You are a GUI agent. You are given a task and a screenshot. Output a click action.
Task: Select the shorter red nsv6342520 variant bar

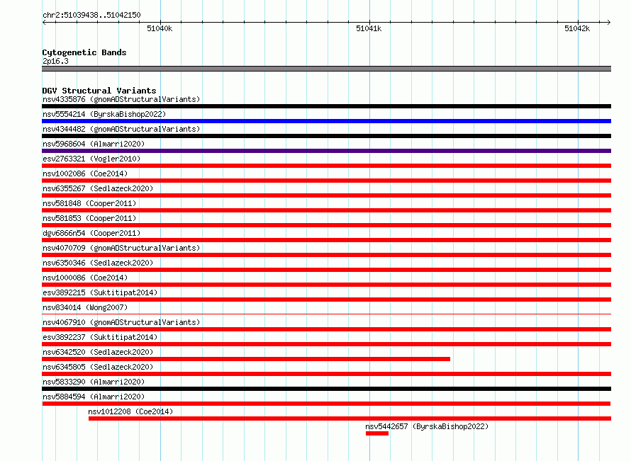point(246,359)
